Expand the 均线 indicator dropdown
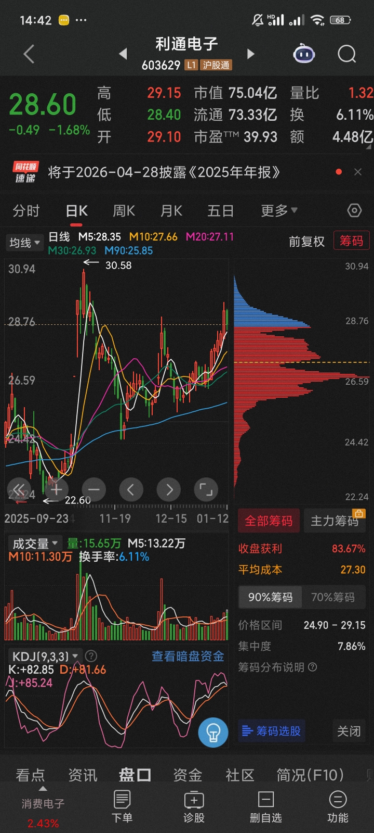This screenshot has height=833, width=374. 24,243
